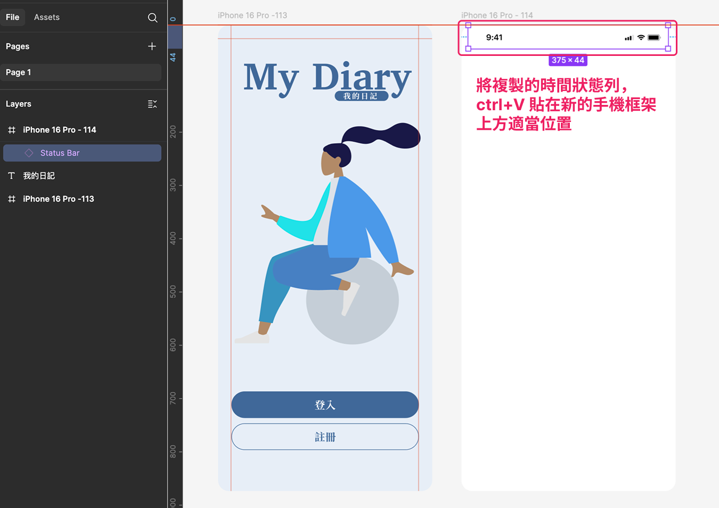This screenshot has width=719, height=508.
Task: Click frame icon beside iPhone 16 Pro -113
Action: click(12, 199)
